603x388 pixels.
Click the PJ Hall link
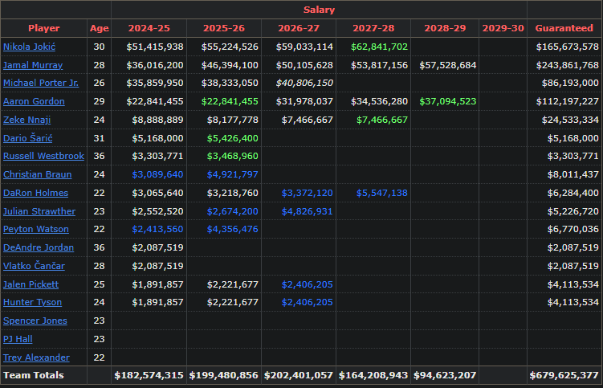click(x=18, y=339)
